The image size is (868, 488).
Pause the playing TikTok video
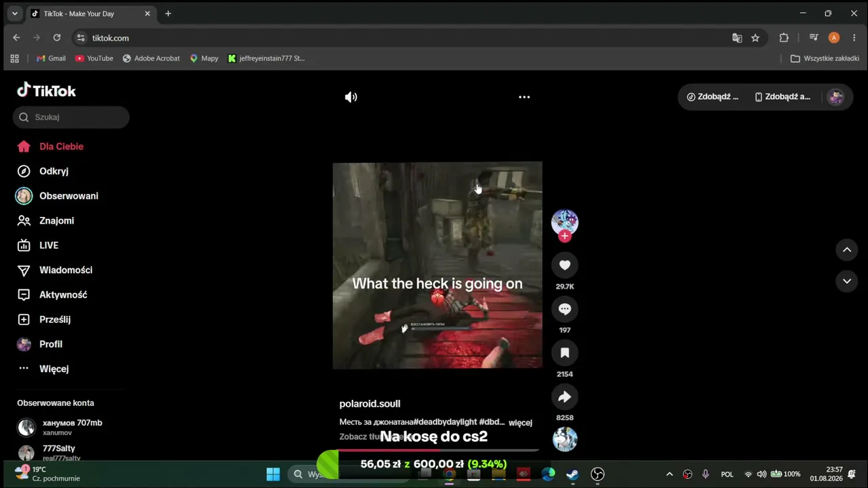click(437, 265)
